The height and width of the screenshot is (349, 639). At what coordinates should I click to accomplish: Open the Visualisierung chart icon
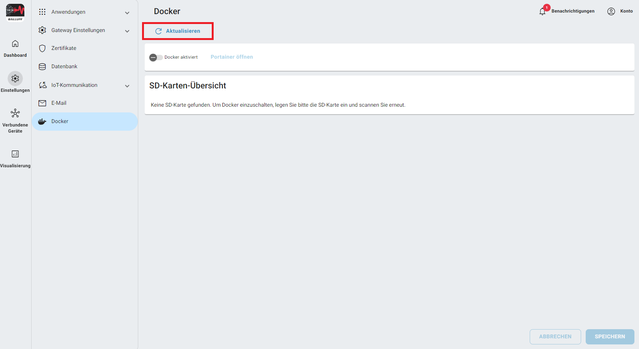[x=15, y=154]
